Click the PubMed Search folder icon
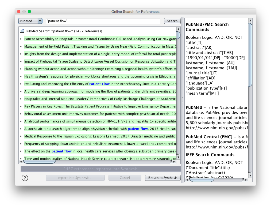This screenshot has height=207, width=271. 22,31
